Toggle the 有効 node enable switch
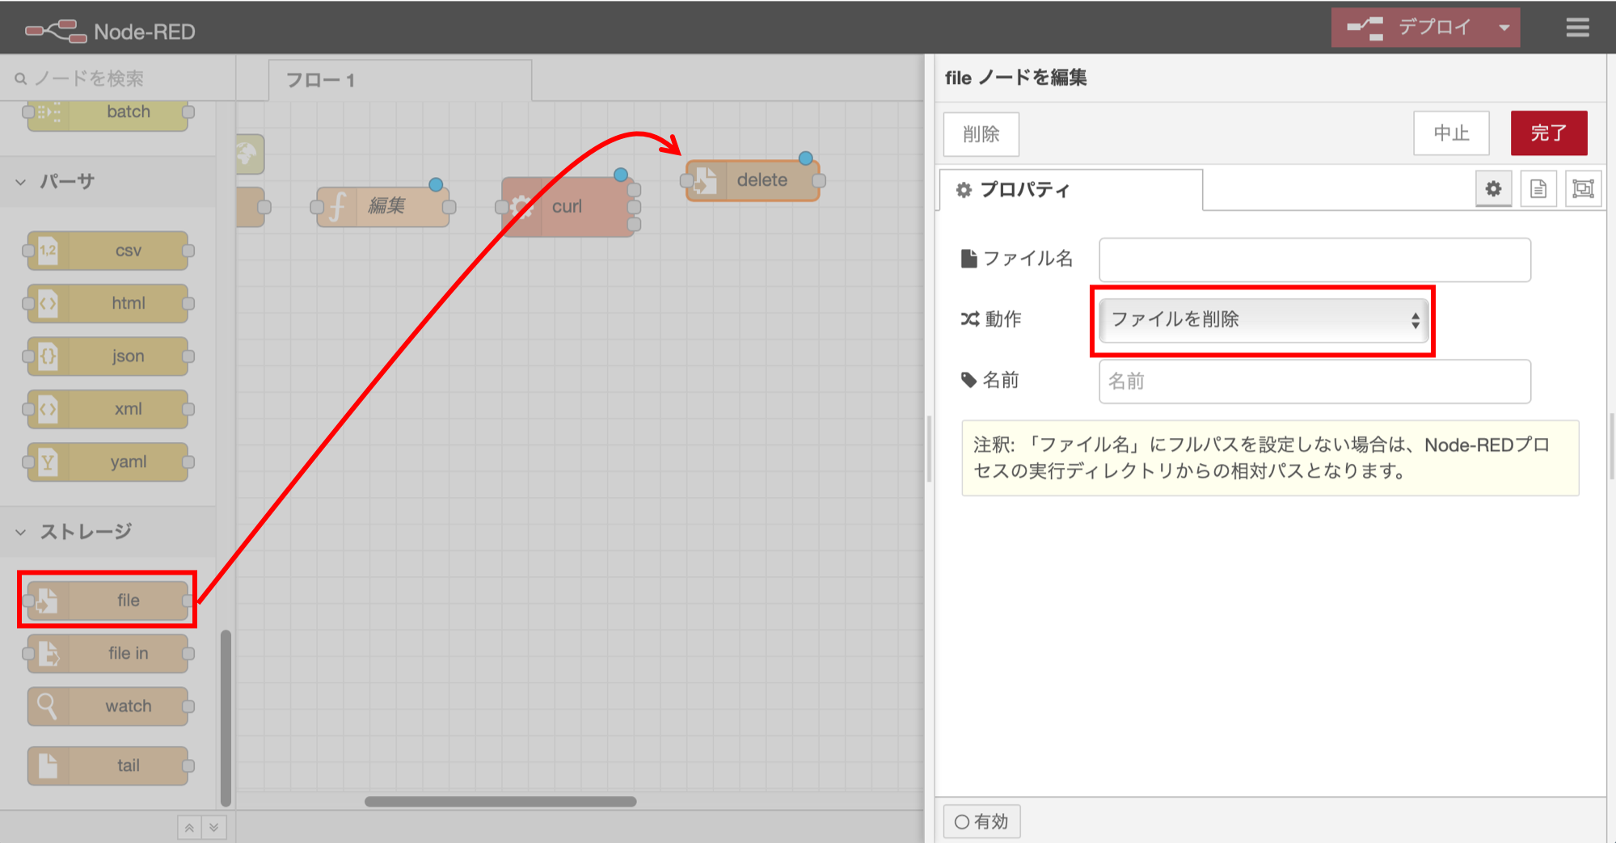This screenshot has width=1616, height=843. [981, 820]
